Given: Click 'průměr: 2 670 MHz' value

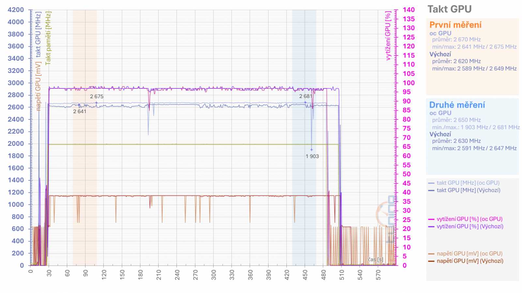Looking at the screenshot, I should (x=456, y=39).
